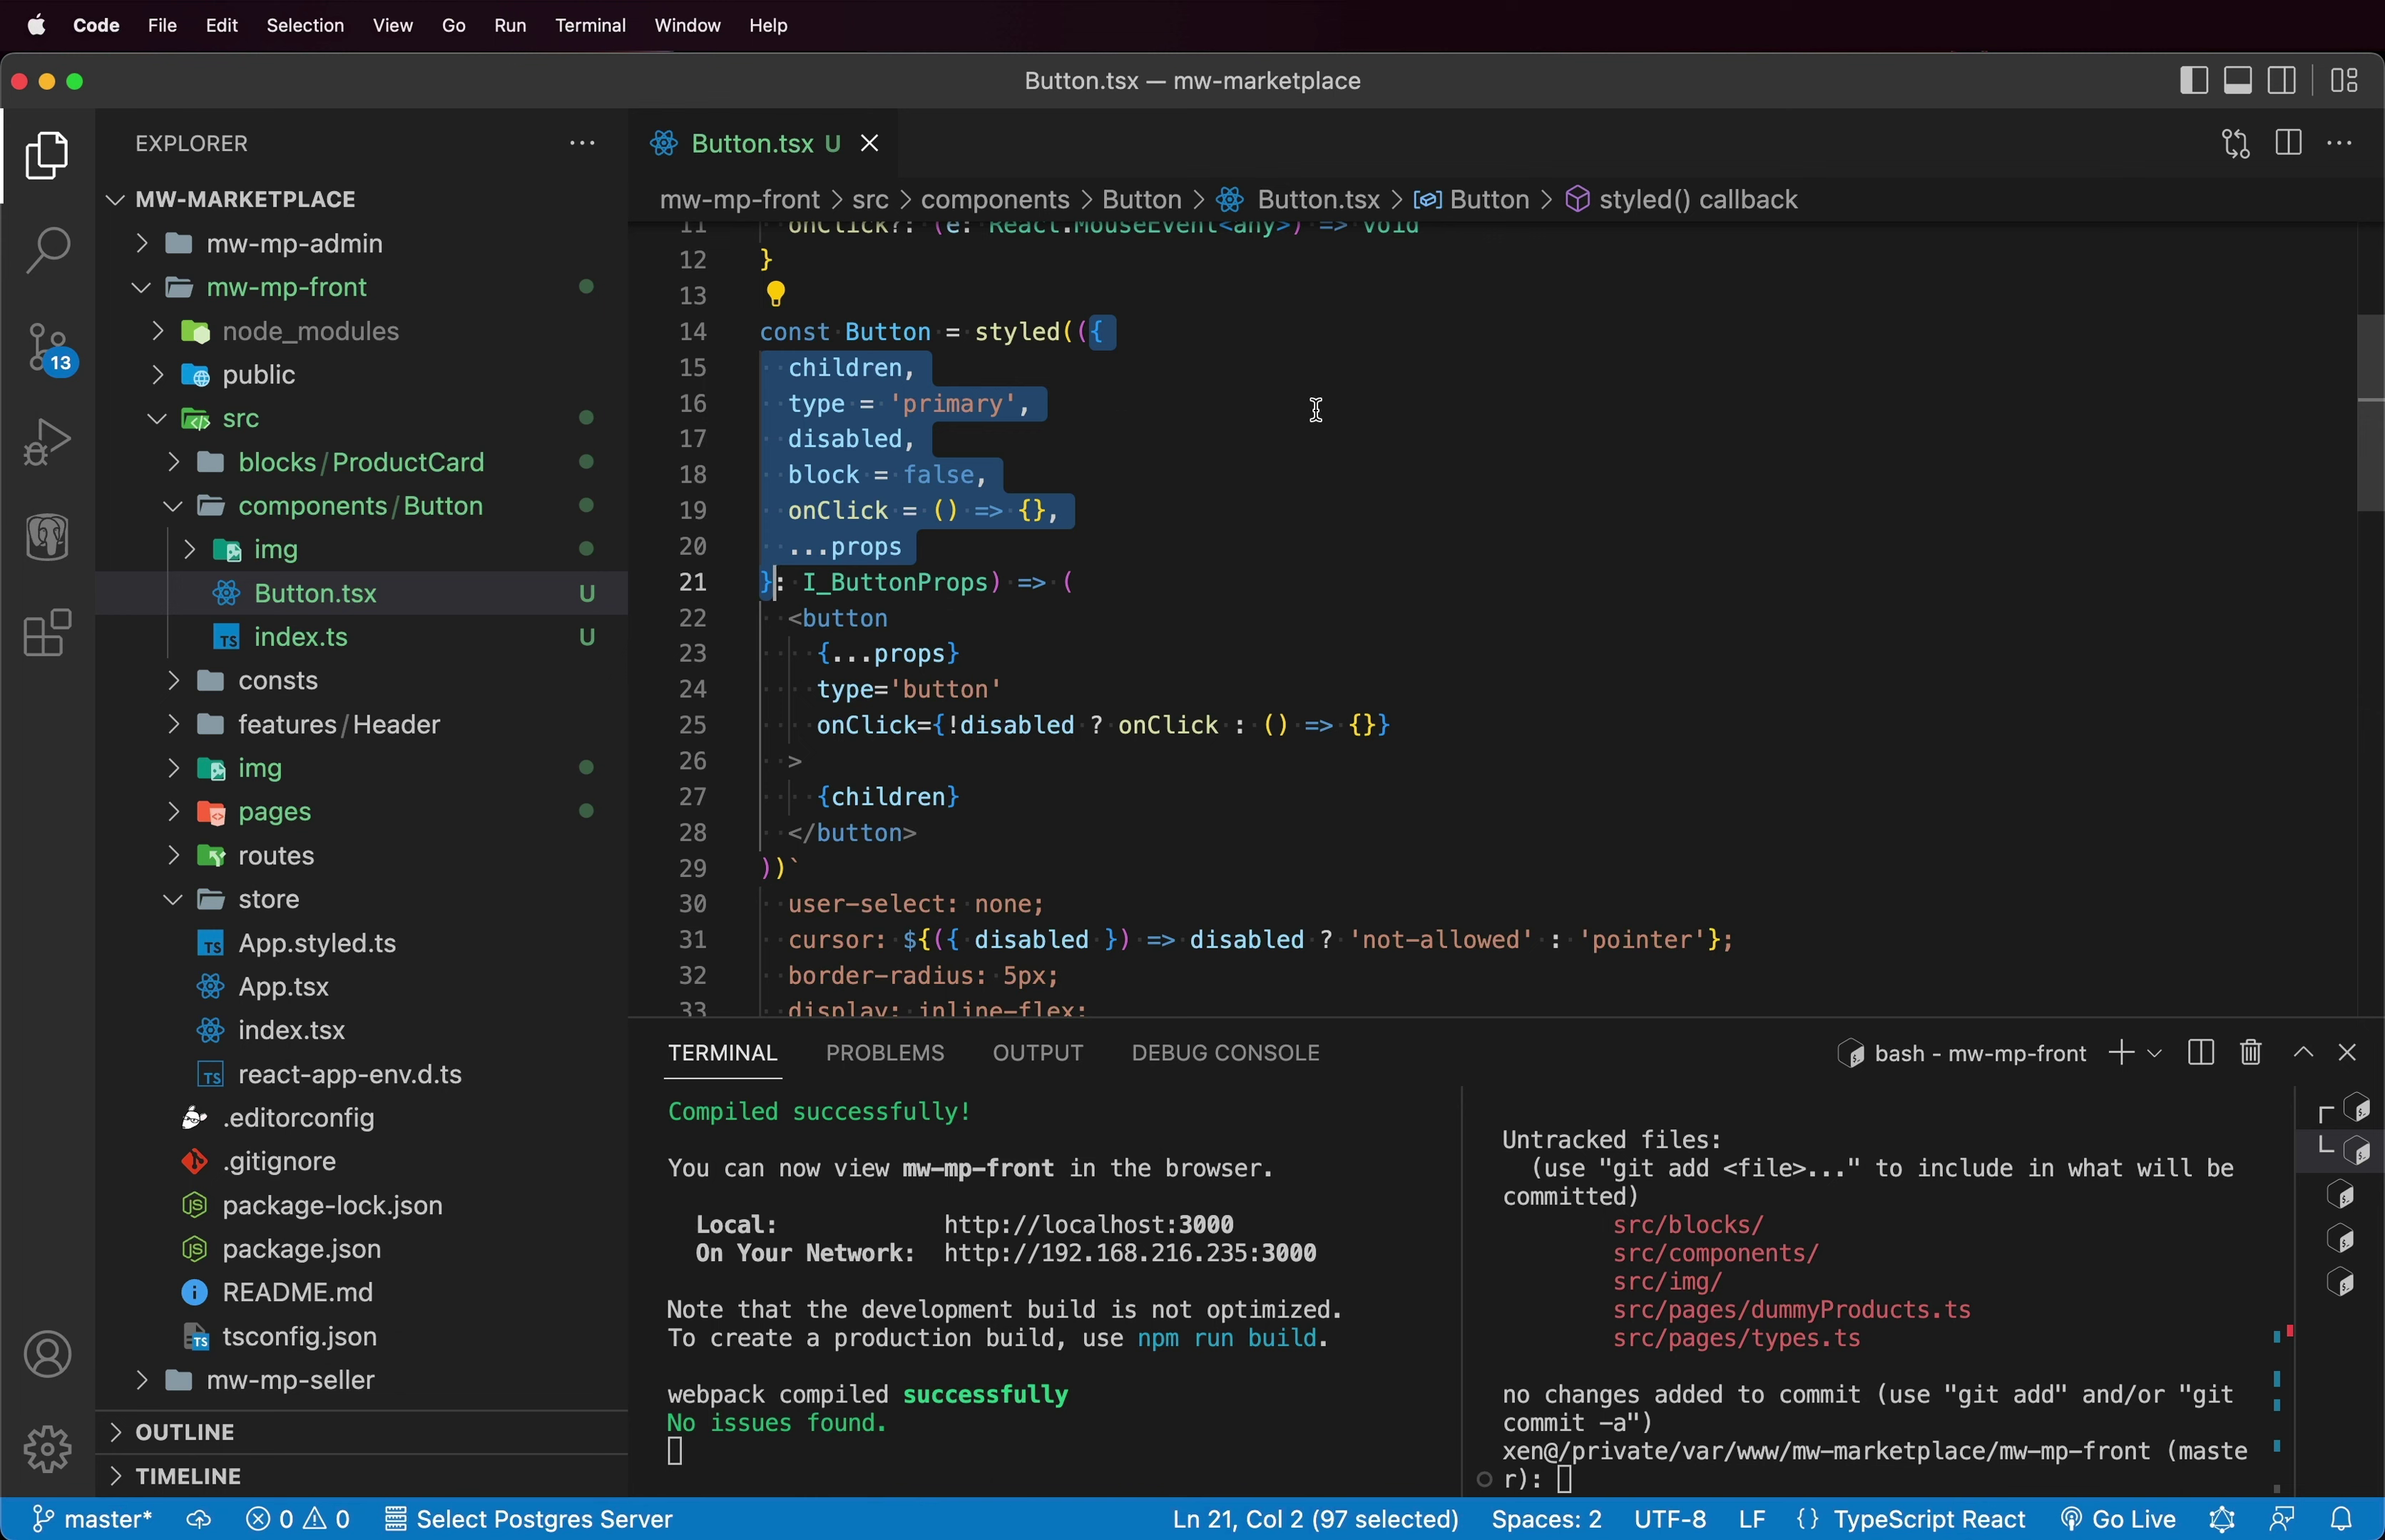
Task: Expand the mw-mp-admin folder
Action: 141,243
